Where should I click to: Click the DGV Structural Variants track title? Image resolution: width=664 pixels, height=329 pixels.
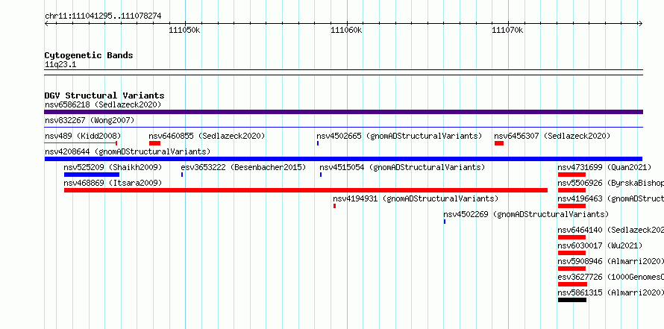(104, 95)
